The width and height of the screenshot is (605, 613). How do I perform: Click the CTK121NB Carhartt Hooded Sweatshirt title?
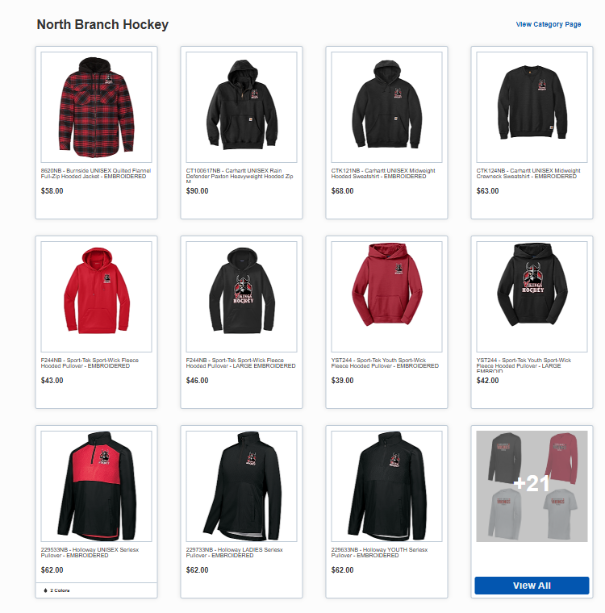383,173
